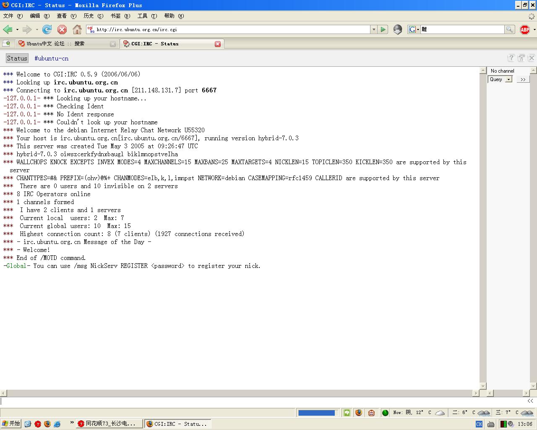Click the volume speaker tray icon

(511, 424)
